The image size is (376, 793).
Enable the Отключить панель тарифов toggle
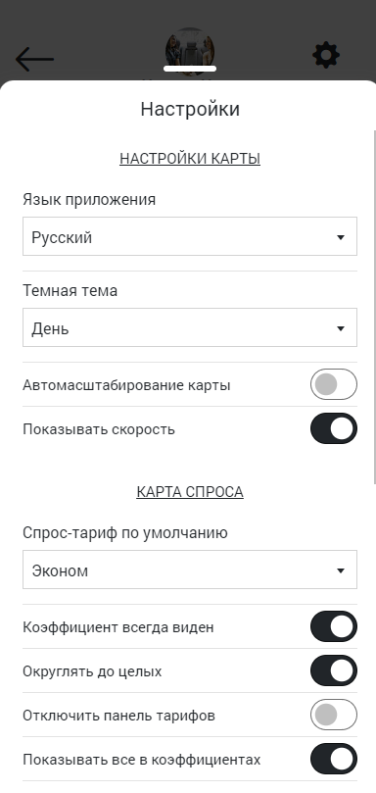point(334,716)
